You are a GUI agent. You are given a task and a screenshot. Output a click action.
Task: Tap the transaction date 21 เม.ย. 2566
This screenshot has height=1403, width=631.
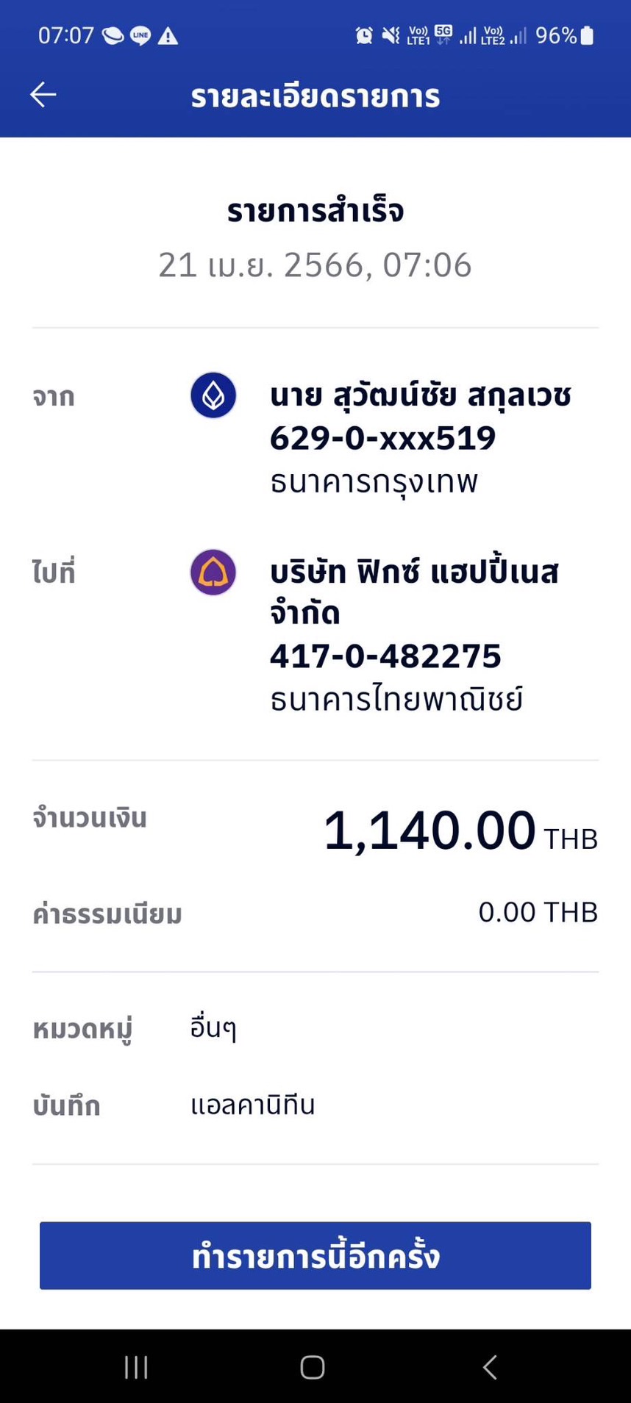[x=260, y=265]
